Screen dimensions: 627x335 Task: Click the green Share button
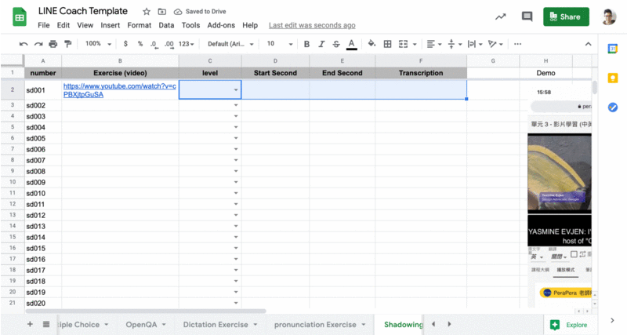click(x=566, y=16)
